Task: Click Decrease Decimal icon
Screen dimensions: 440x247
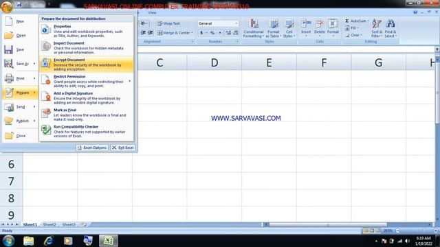Action: (235, 33)
